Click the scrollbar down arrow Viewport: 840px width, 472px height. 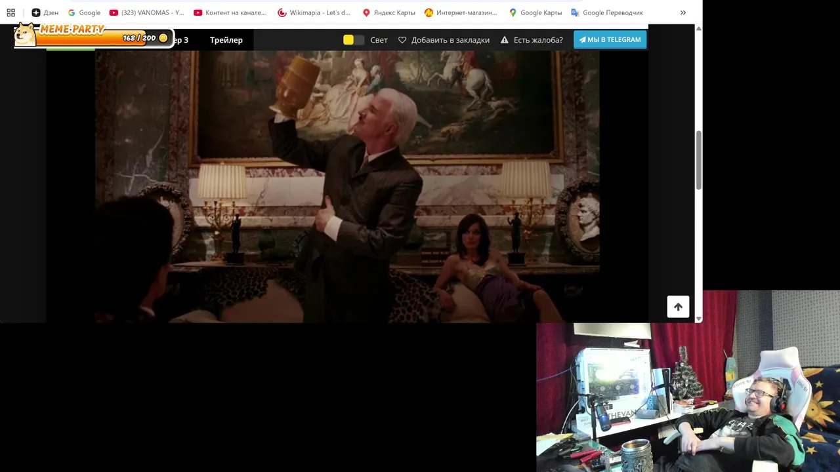(x=698, y=319)
